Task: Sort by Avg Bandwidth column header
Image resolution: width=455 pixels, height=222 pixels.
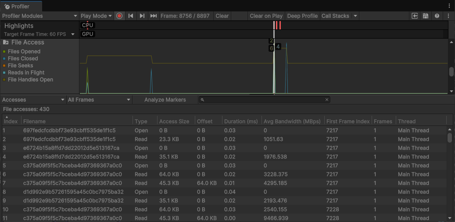Action: [292, 122]
